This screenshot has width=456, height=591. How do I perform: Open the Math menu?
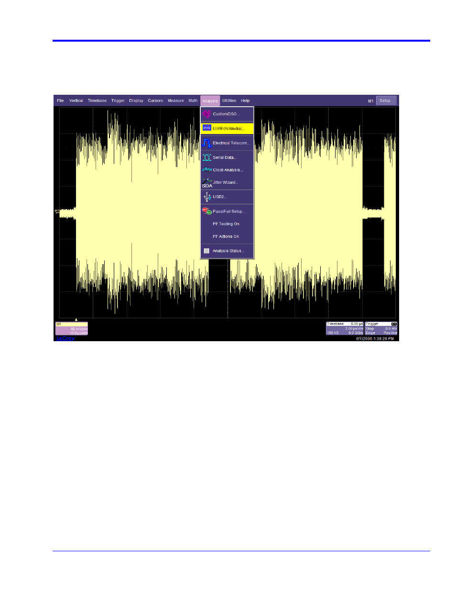pos(193,101)
